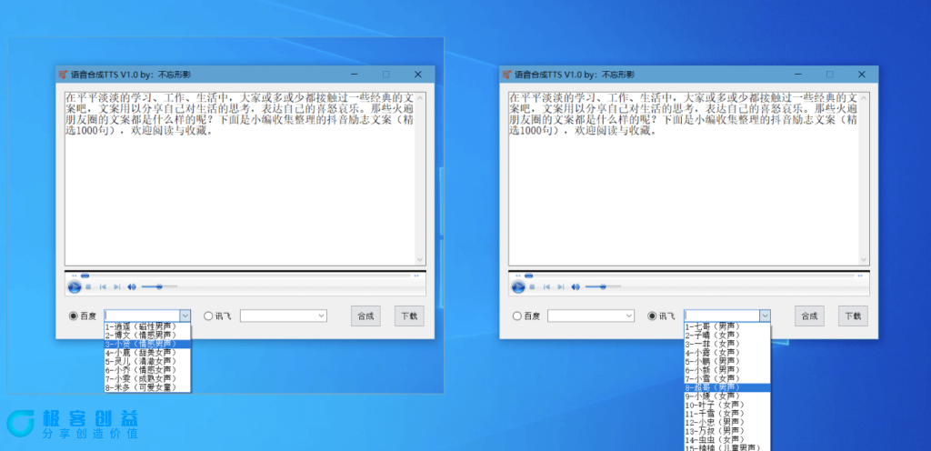Choose voice 1-七哥（男声）
This screenshot has height=451, width=931.
[x=727, y=326]
